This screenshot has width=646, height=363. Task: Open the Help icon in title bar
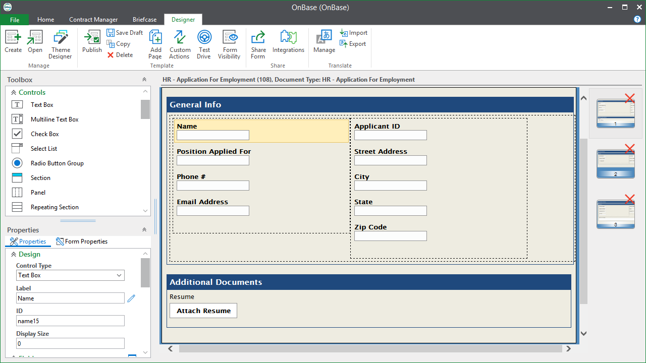click(637, 19)
